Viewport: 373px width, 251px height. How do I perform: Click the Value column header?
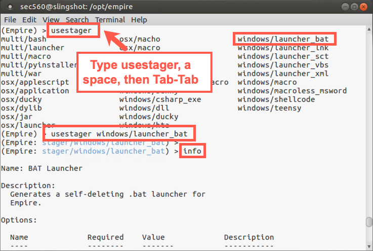[153, 237]
